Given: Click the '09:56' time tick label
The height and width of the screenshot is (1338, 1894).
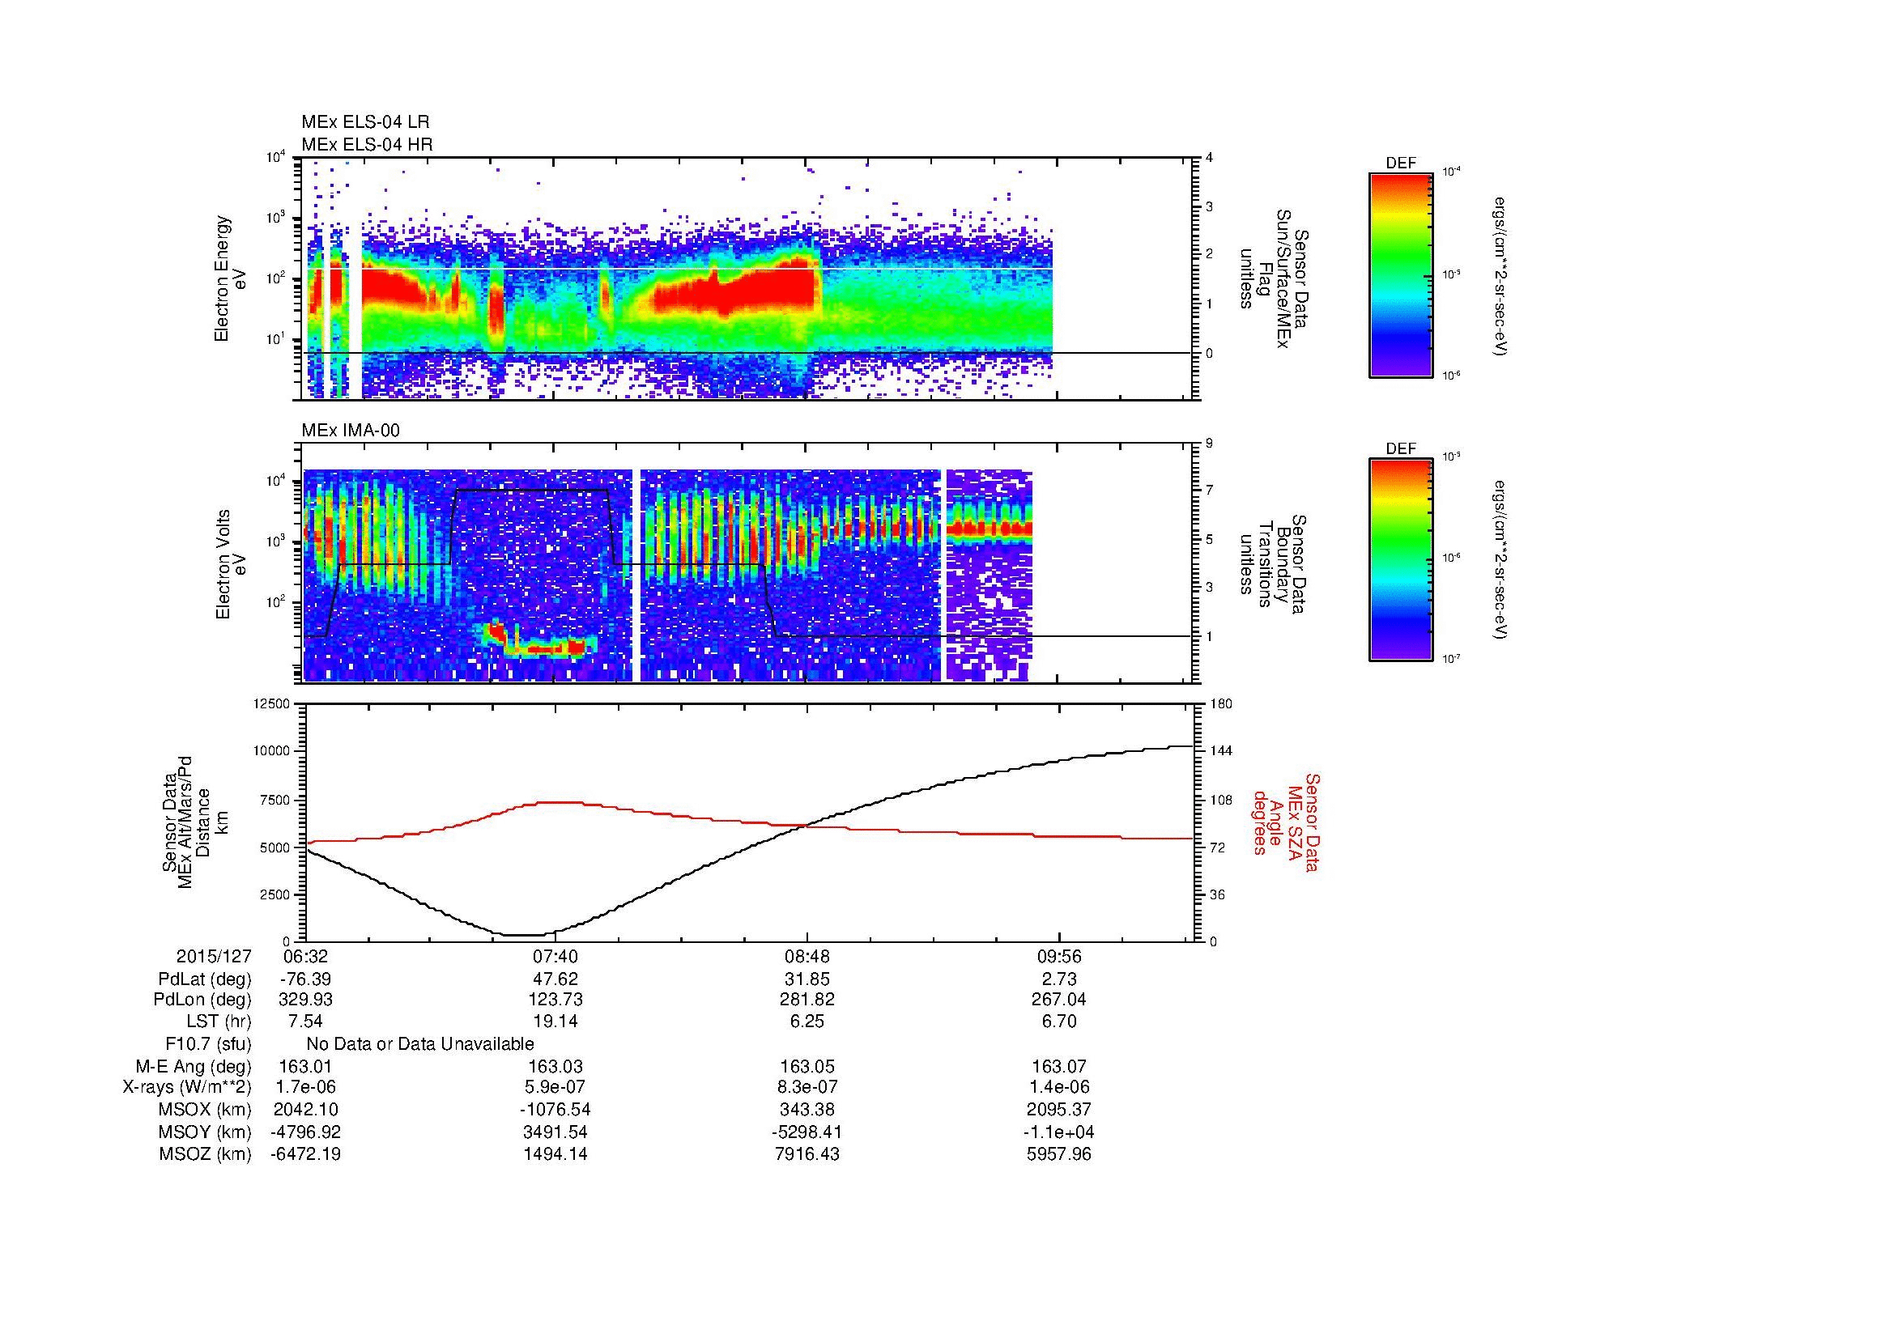Looking at the screenshot, I should click(x=1058, y=957).
